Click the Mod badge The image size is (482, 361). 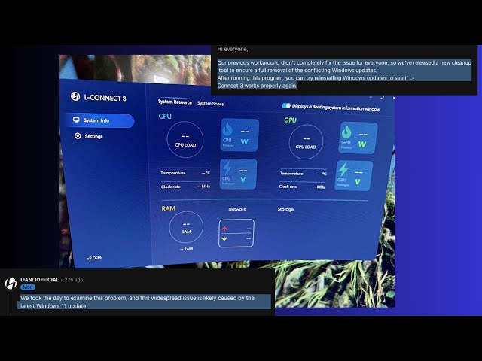(x=28, y=287)
